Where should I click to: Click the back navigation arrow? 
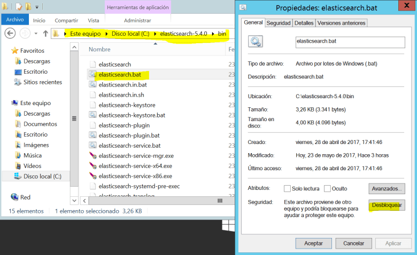(x=10, y=34)
